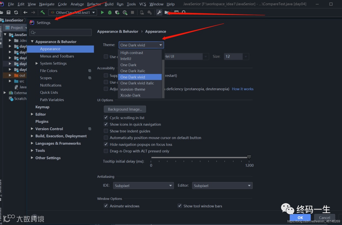Expand Build, Execution, Deployment group
Image resolution: width=342 pixels, height=225 pixels.
click(x=32, y=136)
